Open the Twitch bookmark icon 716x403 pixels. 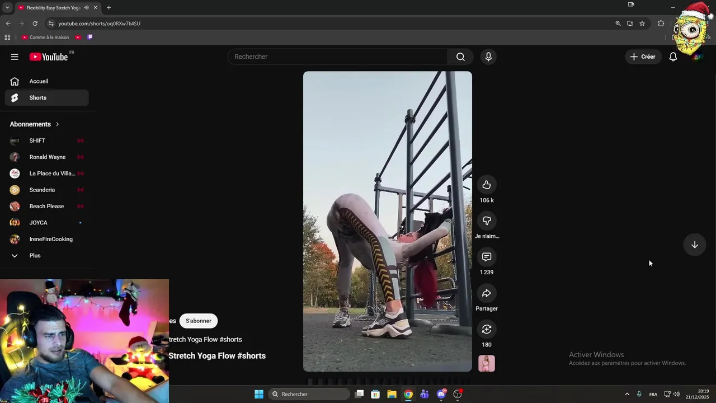(x=90, y=38)
